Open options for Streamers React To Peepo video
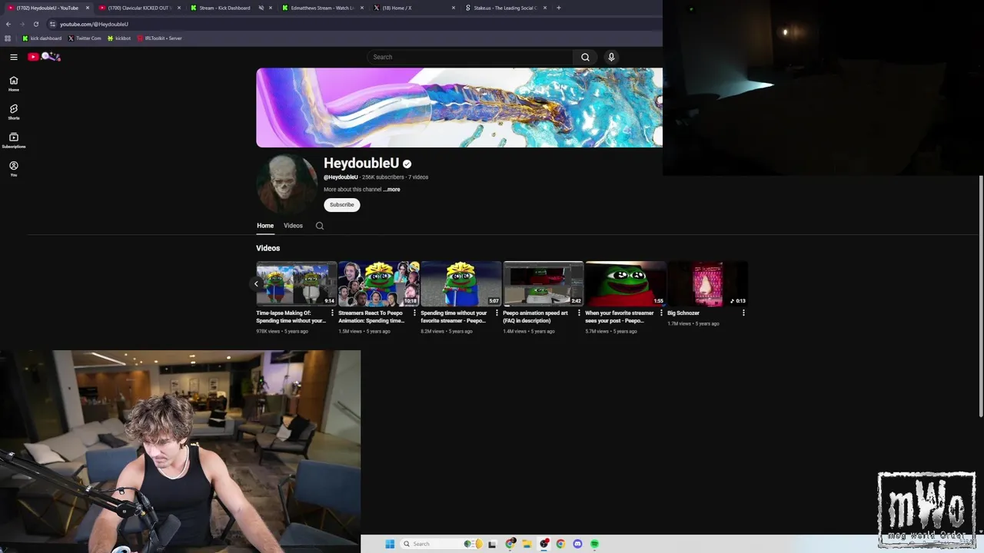984x553 pixels. click(x=414, y=313)
